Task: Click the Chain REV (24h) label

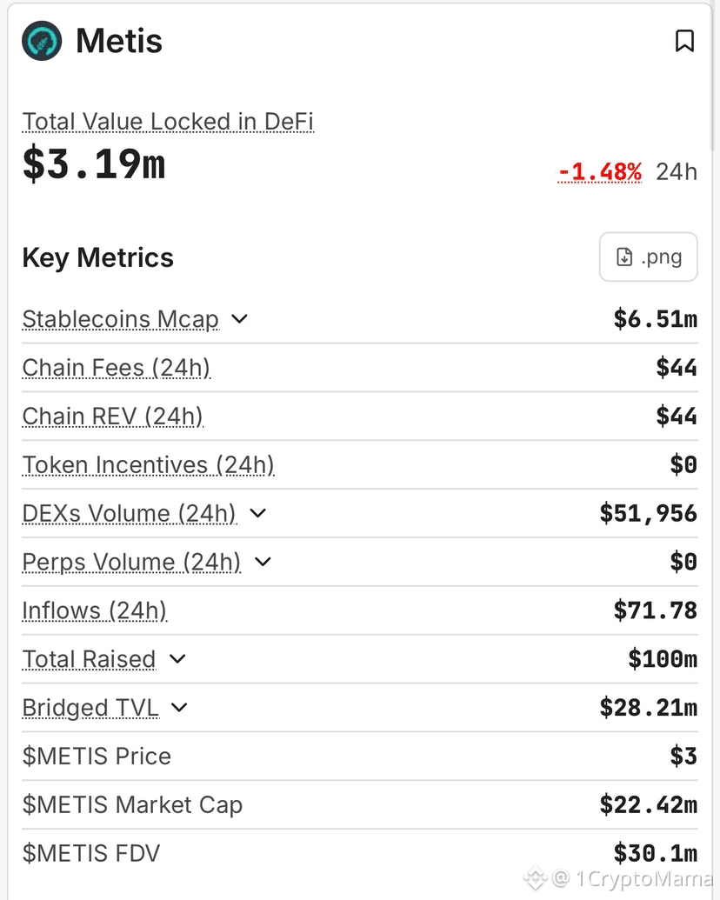Action: pyautogui.click(x=112, y=417)
